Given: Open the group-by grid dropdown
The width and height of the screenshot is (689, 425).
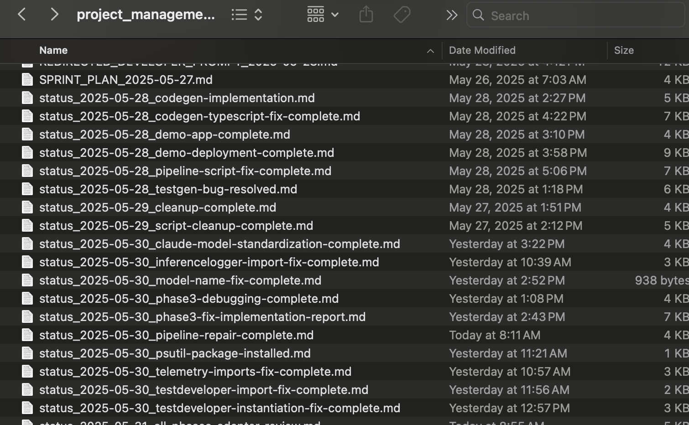Looking at the screenshot, I should pyautogui.click(x=323, y=15).
